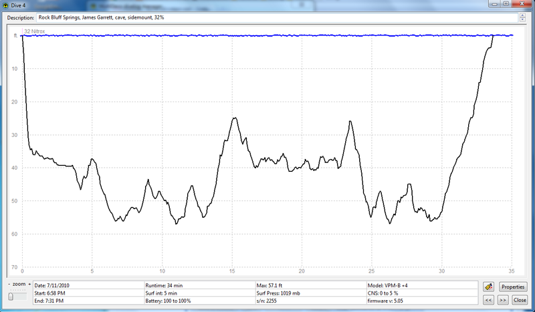Maximize the Dive 4 window
Viewport: 535px width, 312px height.
506,3
